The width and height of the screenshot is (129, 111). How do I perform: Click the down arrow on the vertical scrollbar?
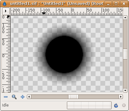coord(125,90)
